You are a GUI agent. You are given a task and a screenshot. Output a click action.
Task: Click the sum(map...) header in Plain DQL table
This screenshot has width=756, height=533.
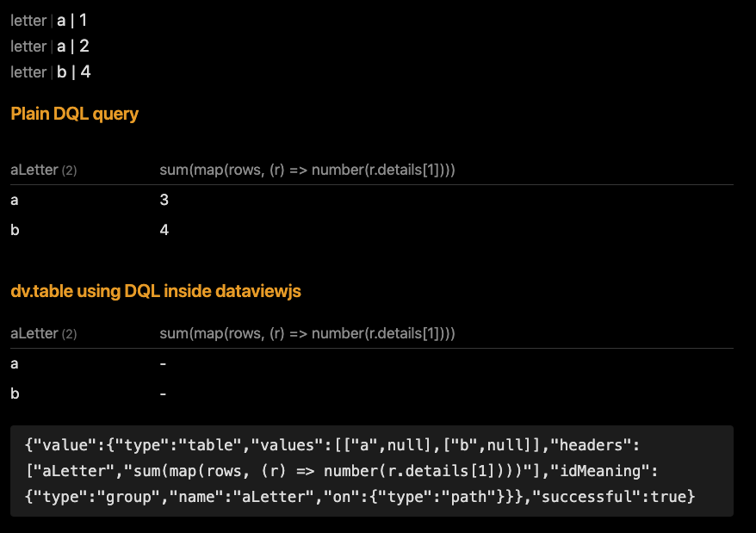coord(307,170)
